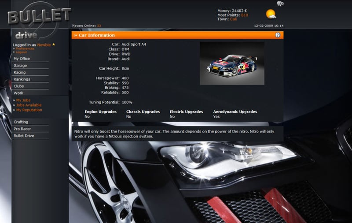Viewport: 352px width, 223px height.
Task: Click the Money amount 24402 €
Action: (239, 11)
